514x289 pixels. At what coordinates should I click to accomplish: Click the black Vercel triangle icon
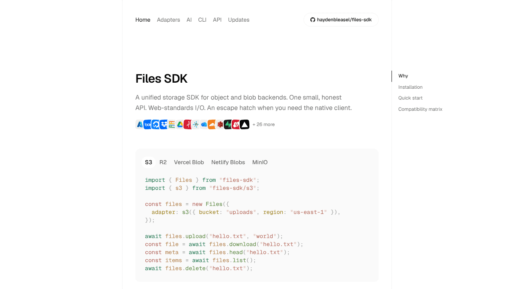click(x=245, y=124)
